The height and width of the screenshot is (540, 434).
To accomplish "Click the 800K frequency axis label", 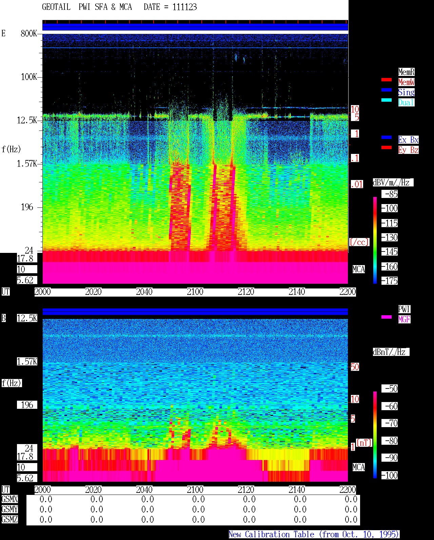I will [29, 34].
